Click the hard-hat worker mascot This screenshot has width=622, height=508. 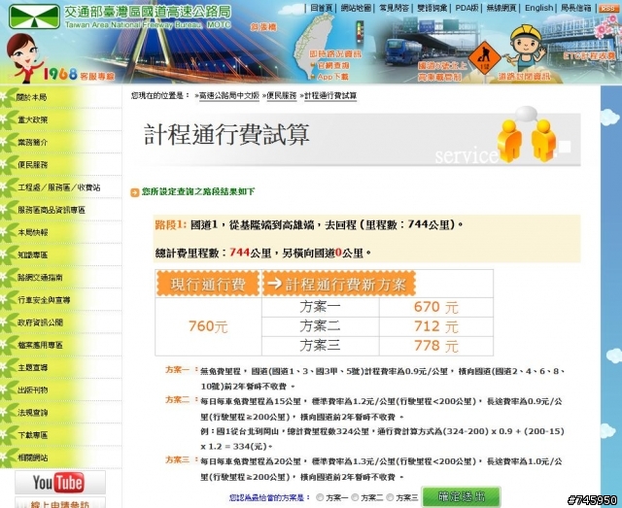526,48
